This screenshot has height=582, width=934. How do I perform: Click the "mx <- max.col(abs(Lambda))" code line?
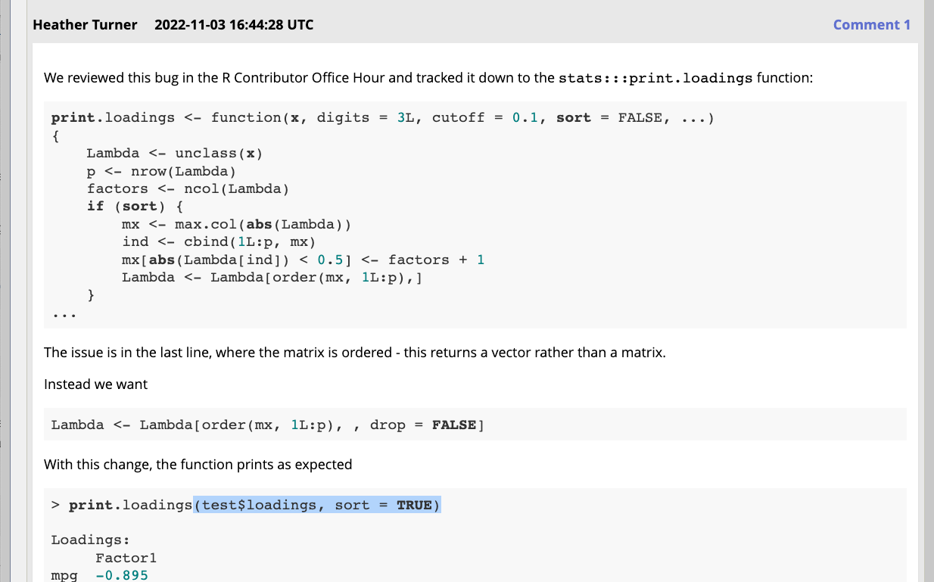click(x=237, y=224)
